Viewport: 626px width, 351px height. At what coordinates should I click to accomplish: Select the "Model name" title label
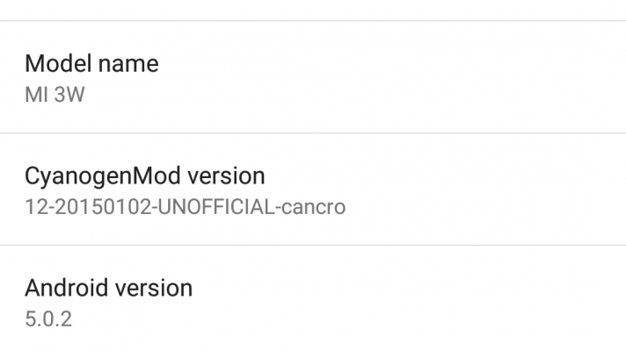click(91, 64)
